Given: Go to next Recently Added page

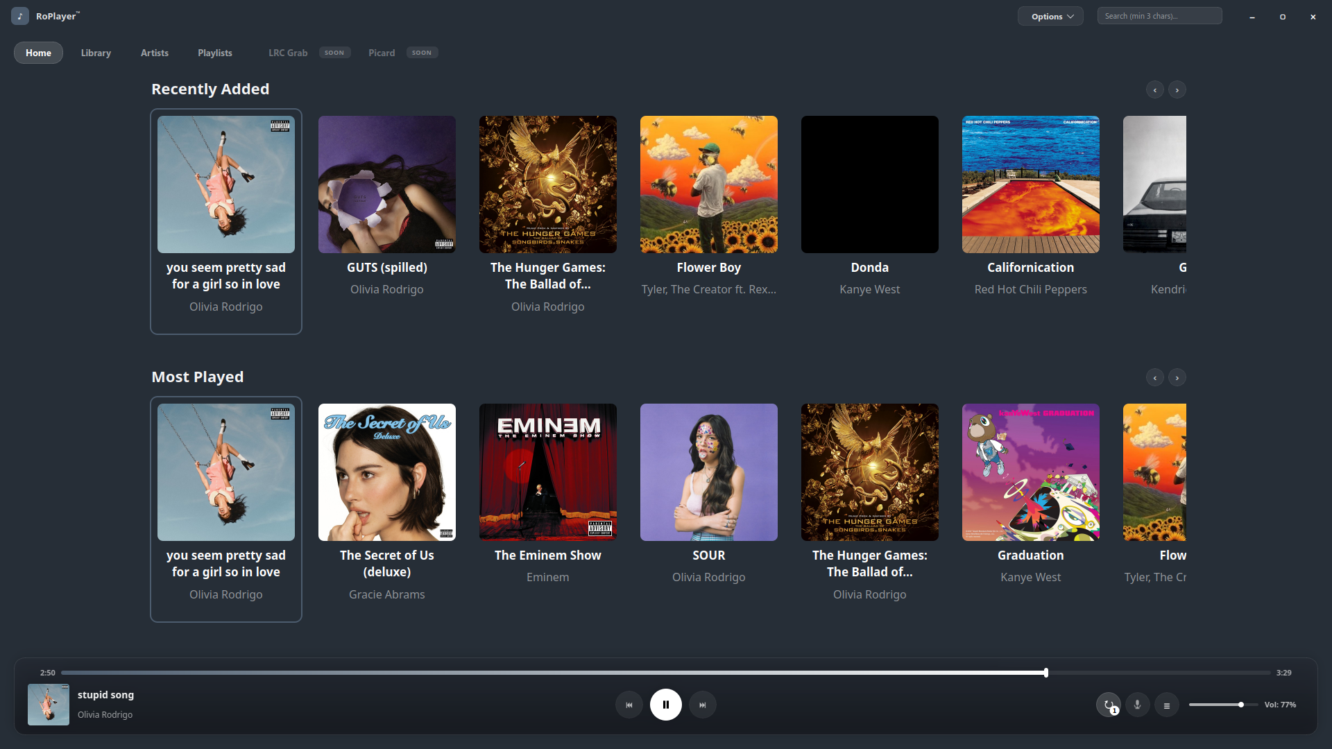Looking at the screenshot, I should [1177, 89].
